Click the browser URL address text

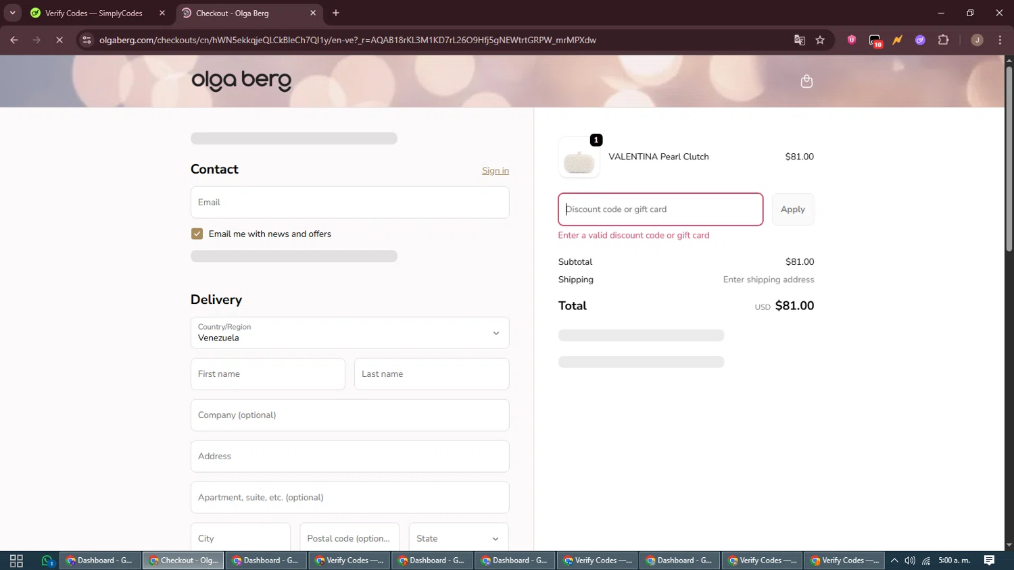click(347, 40)
